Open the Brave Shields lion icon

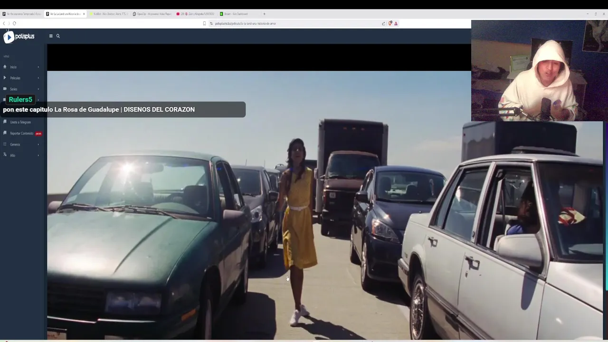click(390, 23)
